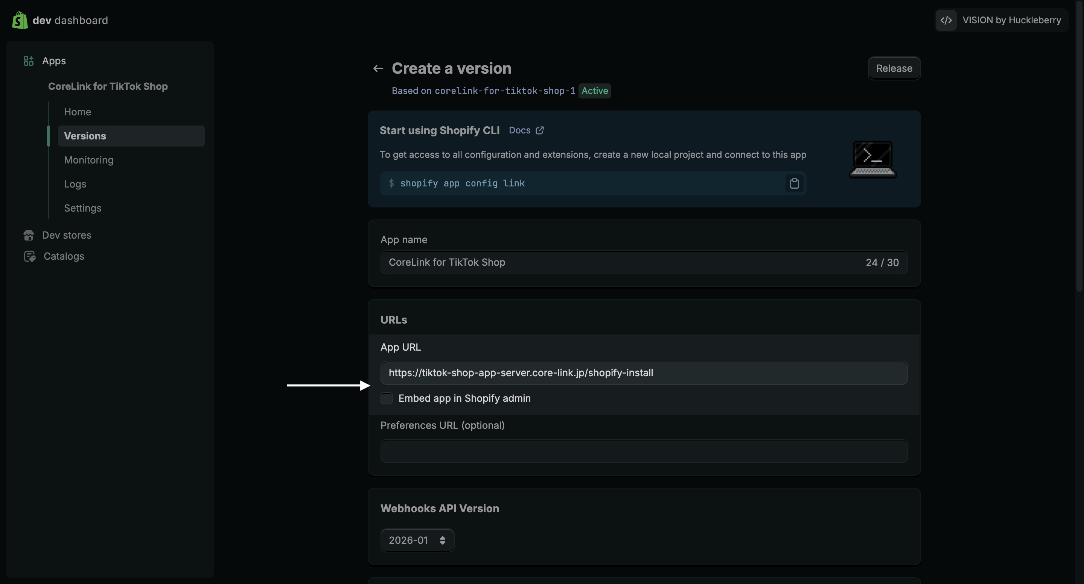Select CoreLink for TikTok Shop app in sidebar

108,86
